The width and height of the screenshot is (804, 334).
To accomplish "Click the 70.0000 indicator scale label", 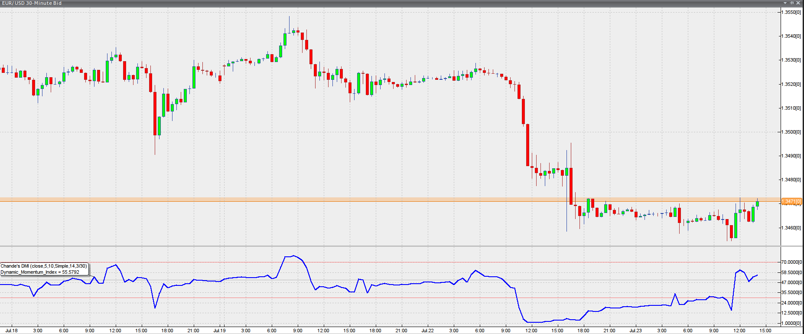I will (x=791, y=262).
